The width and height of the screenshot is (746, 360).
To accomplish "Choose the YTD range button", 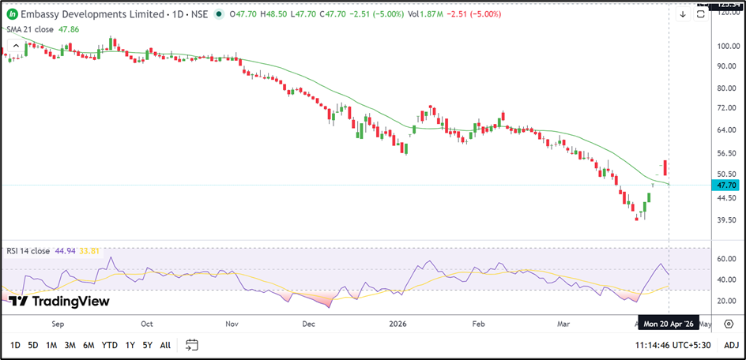I will [x=110, y=345].
